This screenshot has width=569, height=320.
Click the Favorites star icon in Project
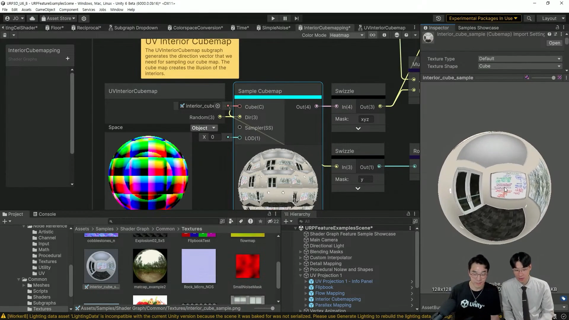coord(260,221)
